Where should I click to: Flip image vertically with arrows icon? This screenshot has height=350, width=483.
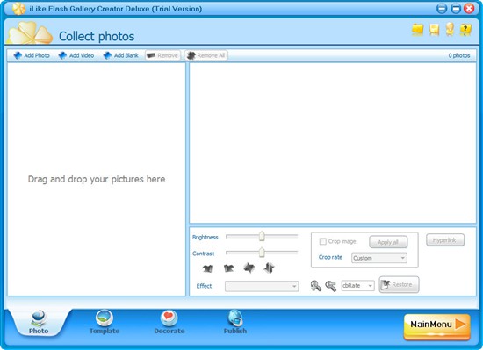pos(269,268)
